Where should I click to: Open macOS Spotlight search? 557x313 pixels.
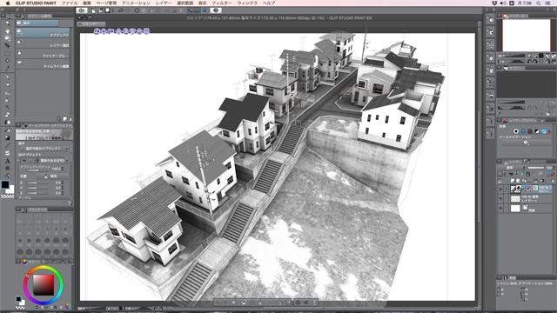pyautogui.click(x=539, y=3)
